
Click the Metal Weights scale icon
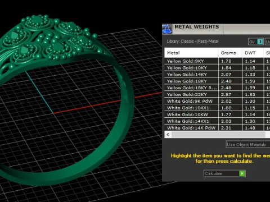[x=167, y=29]
